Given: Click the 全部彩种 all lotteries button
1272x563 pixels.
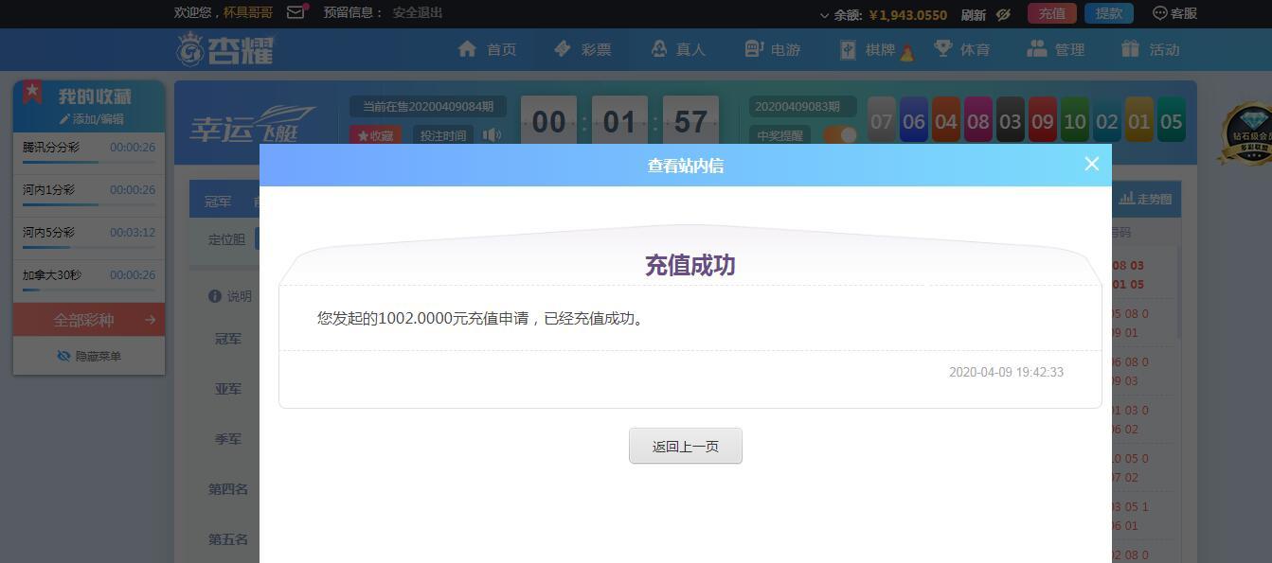Looking at the screenshot, I should click(89, 320).
